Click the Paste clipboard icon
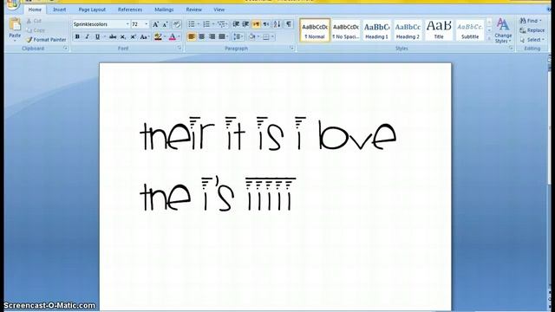The height and width of the screenshot is (312, 555). (15, 25)
